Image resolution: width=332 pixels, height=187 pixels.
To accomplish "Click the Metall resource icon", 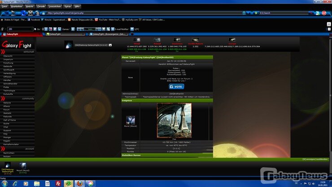I will pos(136,40).
